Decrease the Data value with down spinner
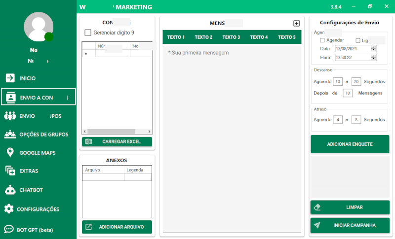The image size is (395, 239). 374,50
